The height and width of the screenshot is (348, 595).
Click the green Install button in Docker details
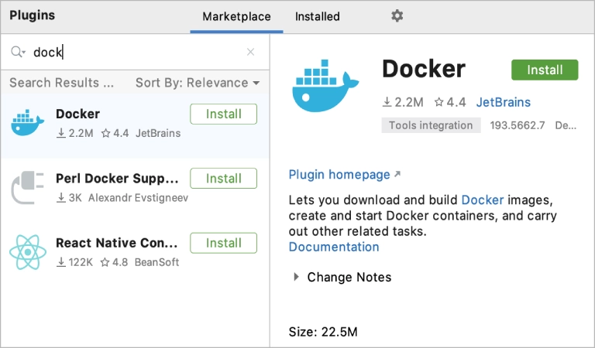[545, 70]
